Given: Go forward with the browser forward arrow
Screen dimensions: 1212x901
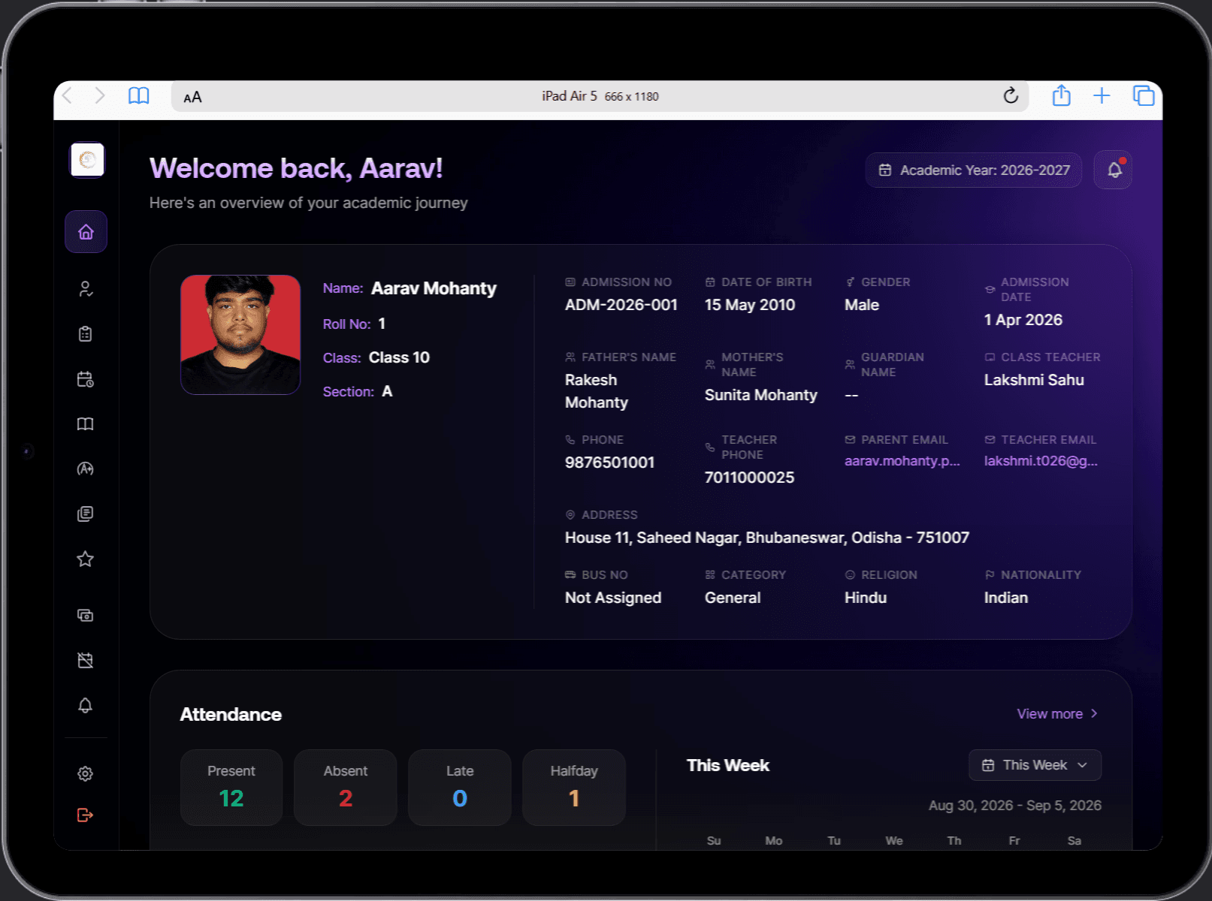Looking at the screenshot, I should point(100,96).
